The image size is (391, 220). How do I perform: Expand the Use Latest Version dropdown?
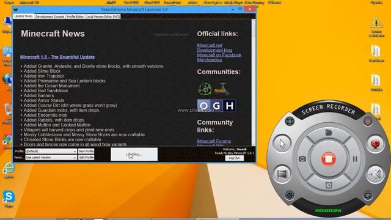[51, 158]
